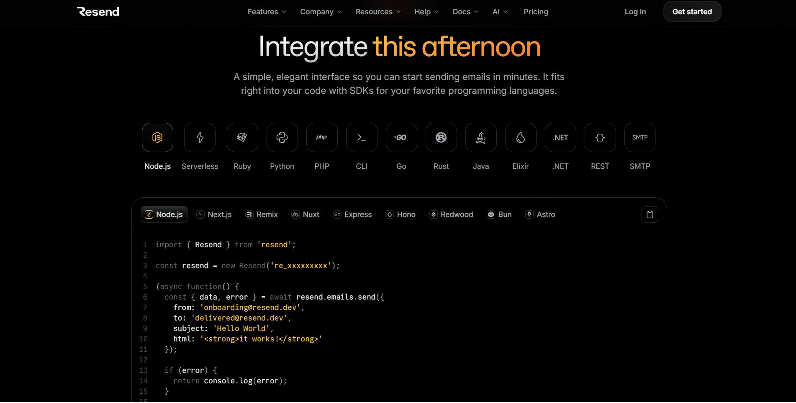Open the Company dropdown menu
The width and height of the screenshot is (796, 403).
321,12
